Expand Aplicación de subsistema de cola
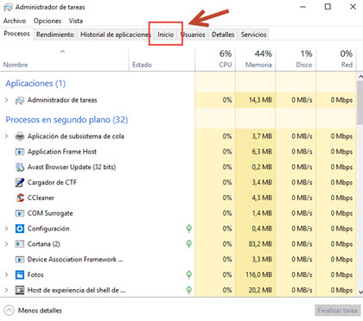 7,136
